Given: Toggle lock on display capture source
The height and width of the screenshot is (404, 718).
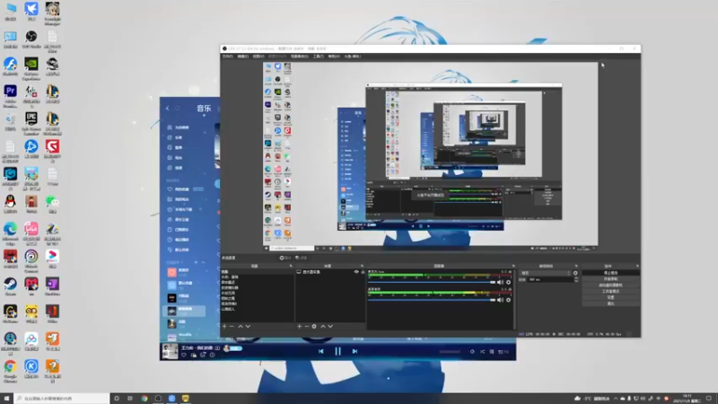Looking at the screenshot, I should pos(363,272).
